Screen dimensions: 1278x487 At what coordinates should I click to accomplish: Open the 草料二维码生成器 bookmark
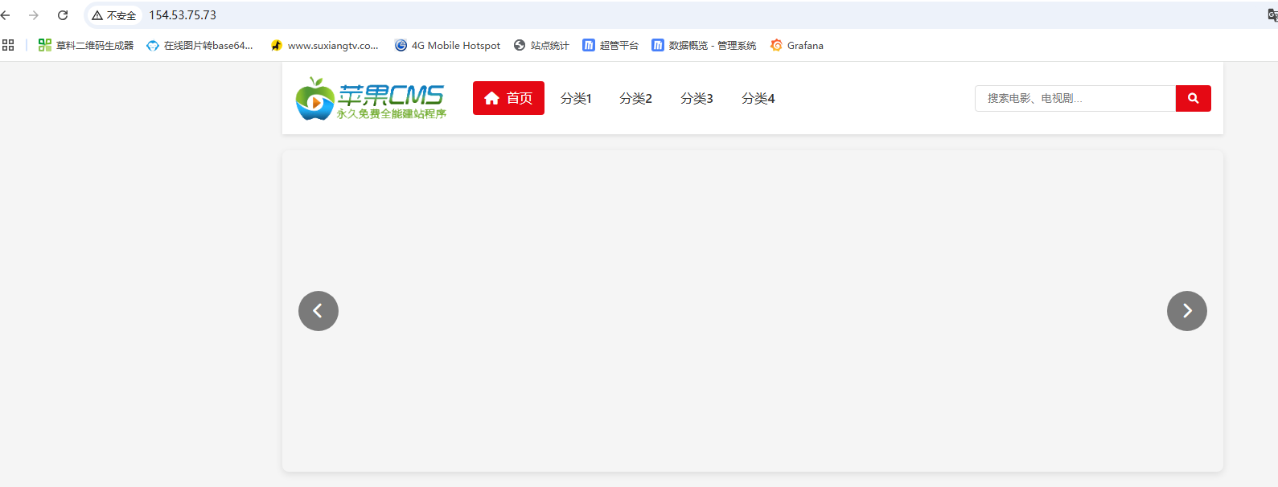pyautogui.click(x=86, y=46)
